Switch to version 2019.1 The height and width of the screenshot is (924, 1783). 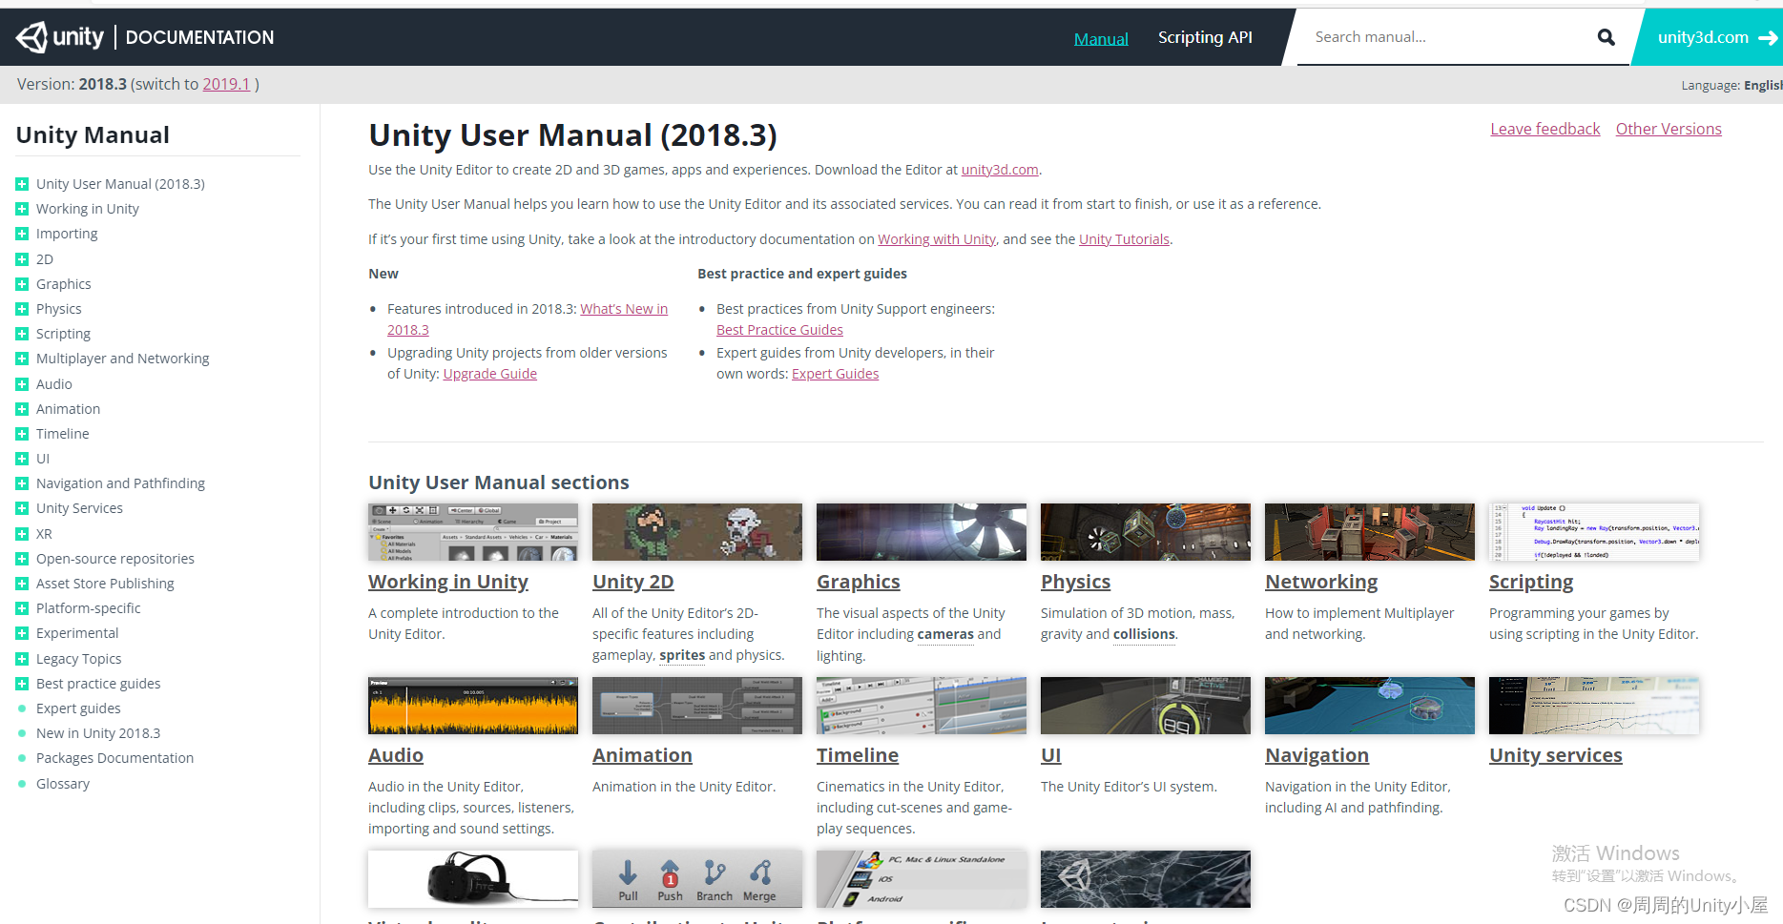[226, 84]
